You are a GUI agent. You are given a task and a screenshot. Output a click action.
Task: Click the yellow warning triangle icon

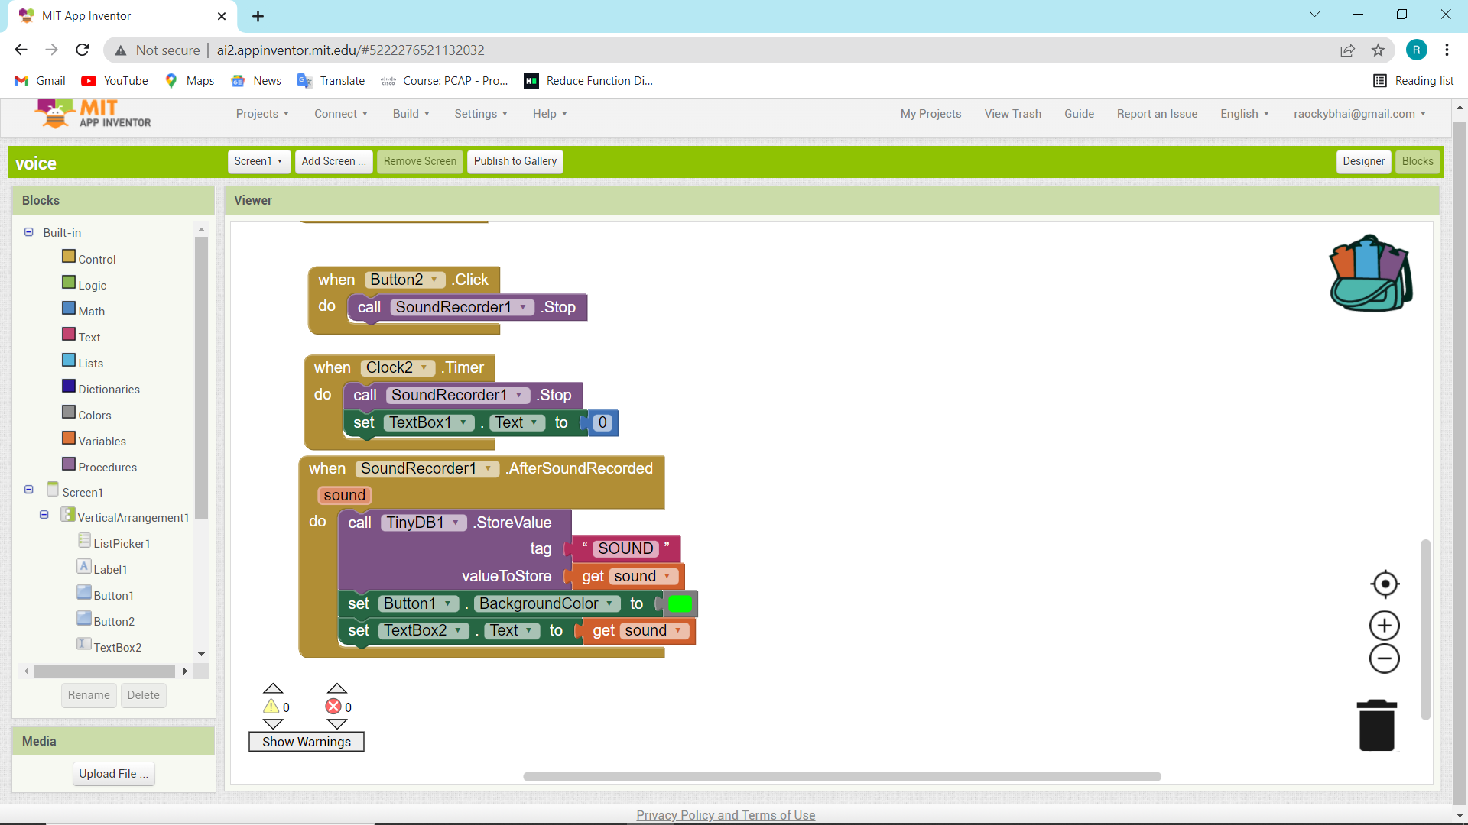[271, 707]
